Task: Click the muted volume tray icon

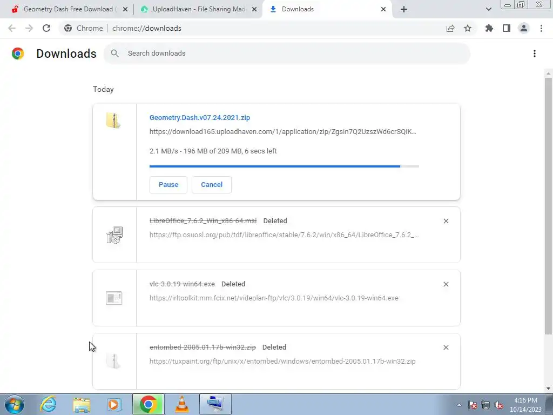Action: pyautogui.click(x=498, y=405)
